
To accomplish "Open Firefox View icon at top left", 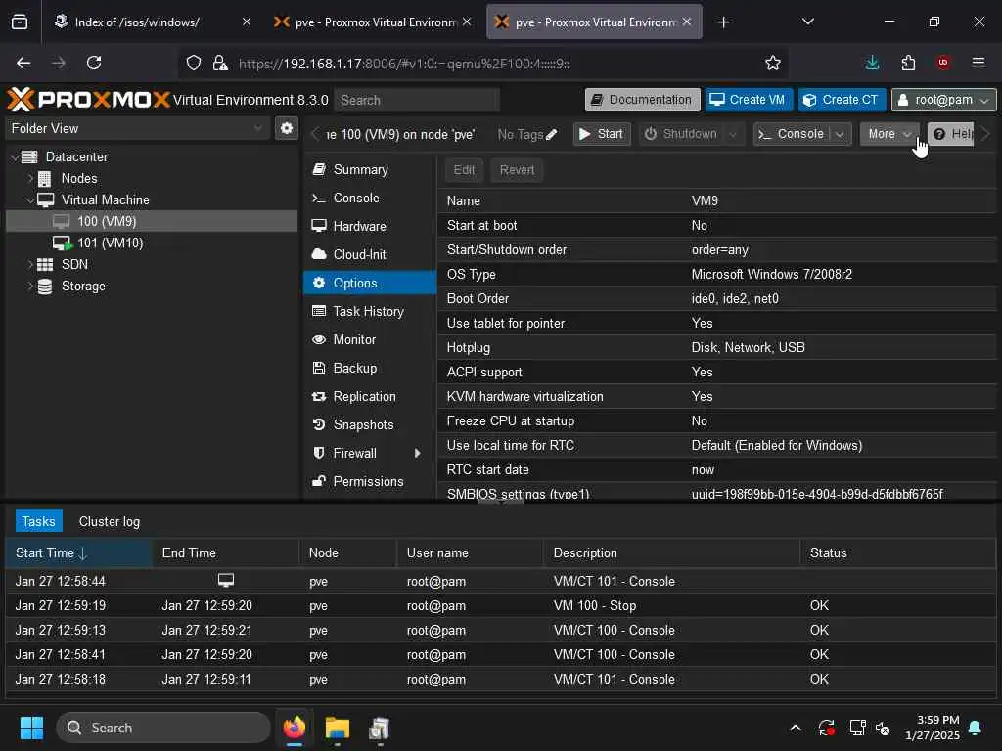I will (20, 22).
